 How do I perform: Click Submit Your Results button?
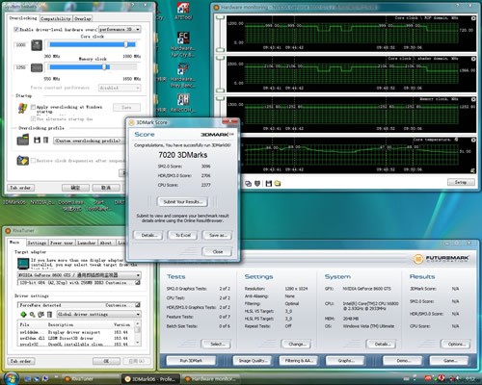coord(182,202)
